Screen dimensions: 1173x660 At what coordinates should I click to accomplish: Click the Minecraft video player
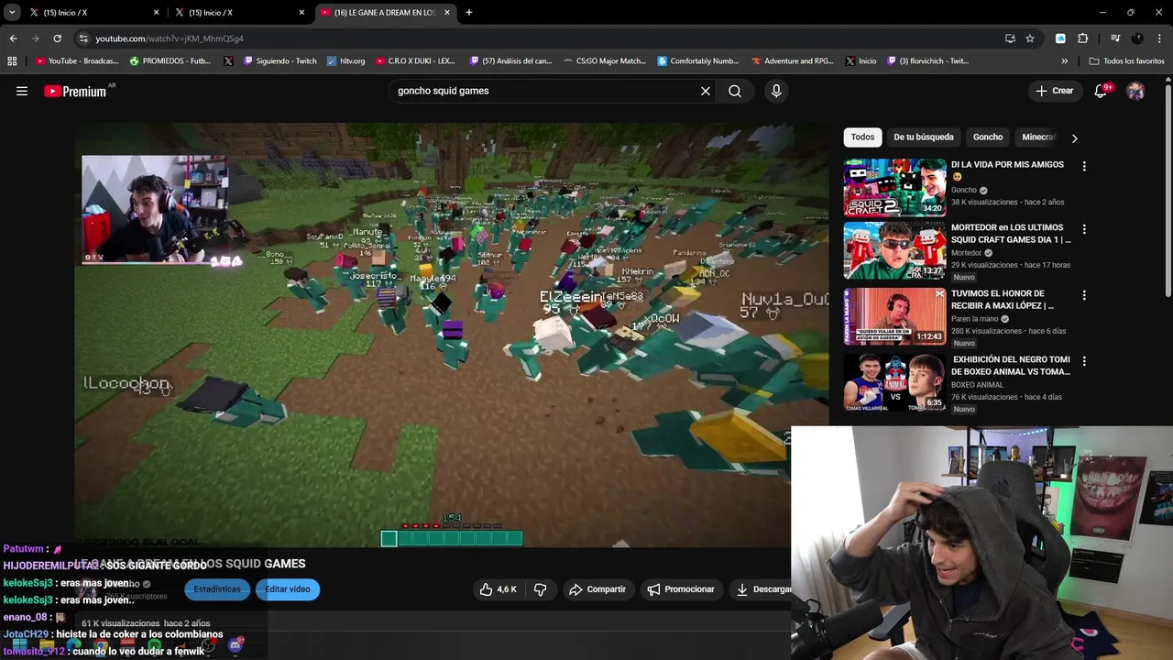(452, 335)
